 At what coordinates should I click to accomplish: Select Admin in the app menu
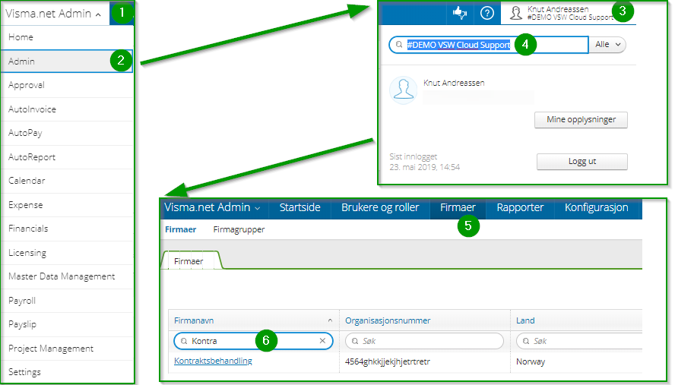click(68, 61)
